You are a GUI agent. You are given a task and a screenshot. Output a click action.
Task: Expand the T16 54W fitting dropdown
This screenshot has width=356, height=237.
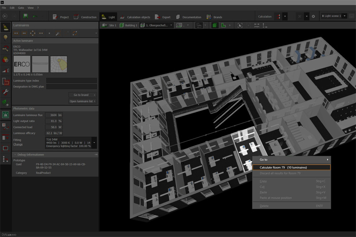[94, 142]
